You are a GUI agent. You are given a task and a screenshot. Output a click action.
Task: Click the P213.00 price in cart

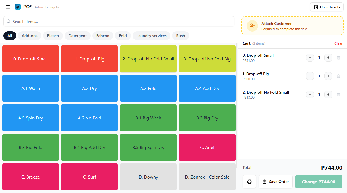coord(249,98)
